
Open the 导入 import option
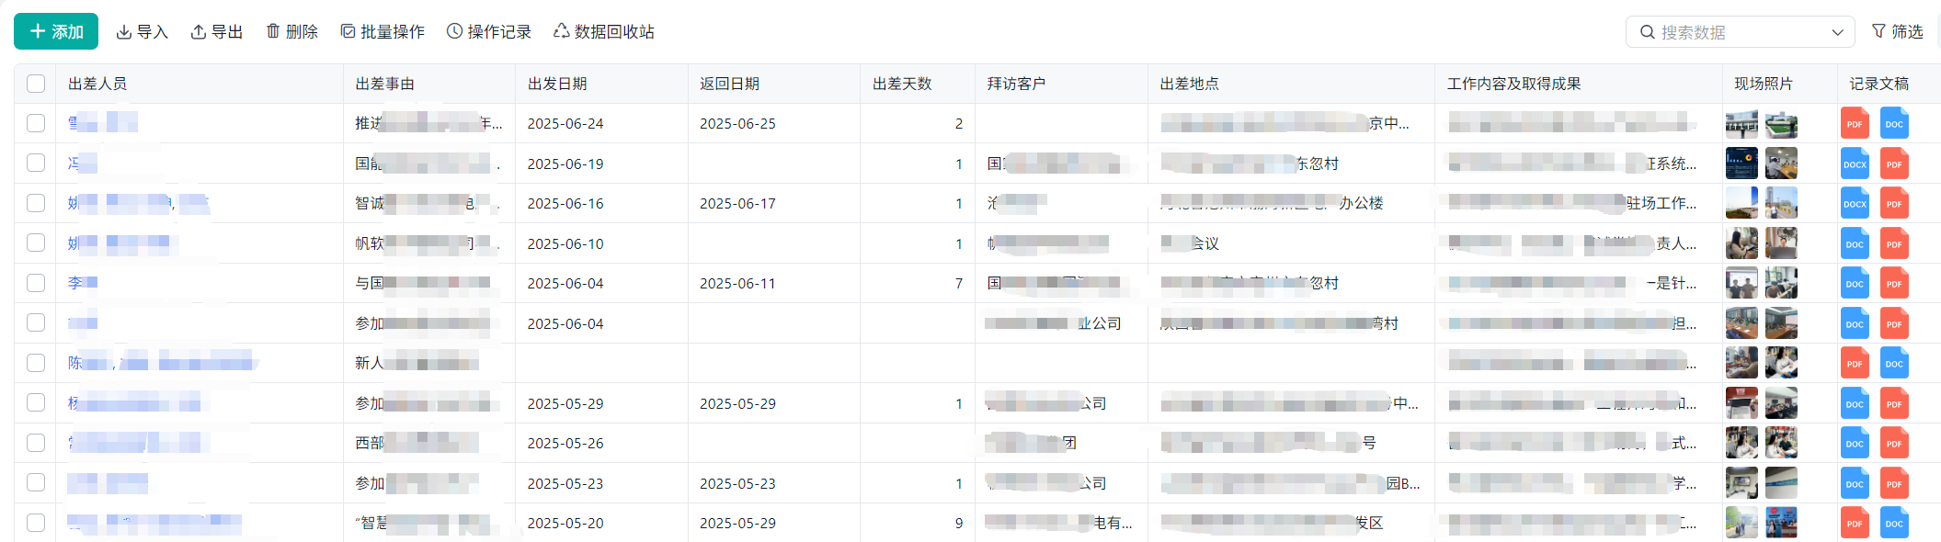[x=143, y=32]
